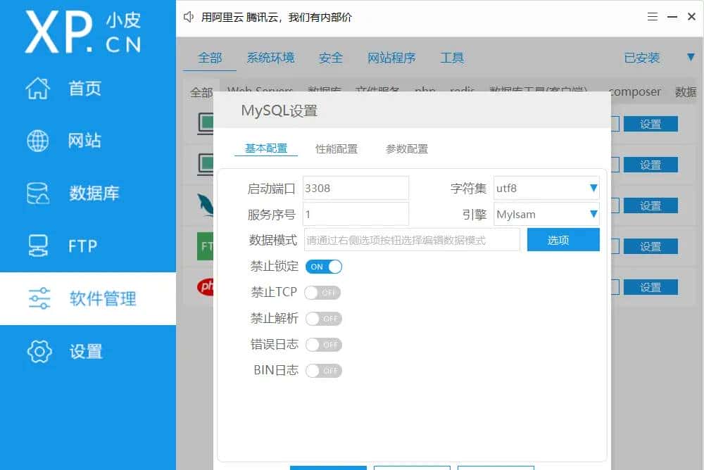Turn off the 禁止锁定 switch
The width and height of the screenshot is (704, 470).
(x=324, y=267)
